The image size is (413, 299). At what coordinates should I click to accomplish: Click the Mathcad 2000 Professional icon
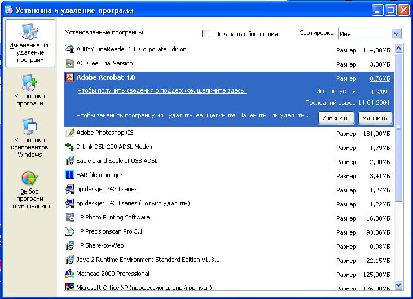[70, 274]
